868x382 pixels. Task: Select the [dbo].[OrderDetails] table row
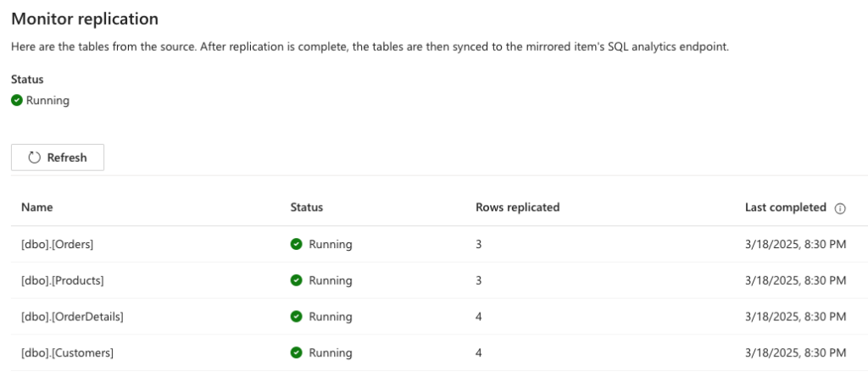(434, 316)
